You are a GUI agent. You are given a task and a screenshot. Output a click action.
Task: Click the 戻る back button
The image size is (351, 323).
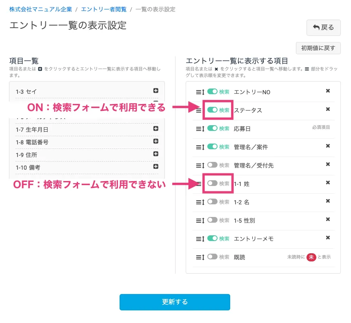[x=323, y=28]
